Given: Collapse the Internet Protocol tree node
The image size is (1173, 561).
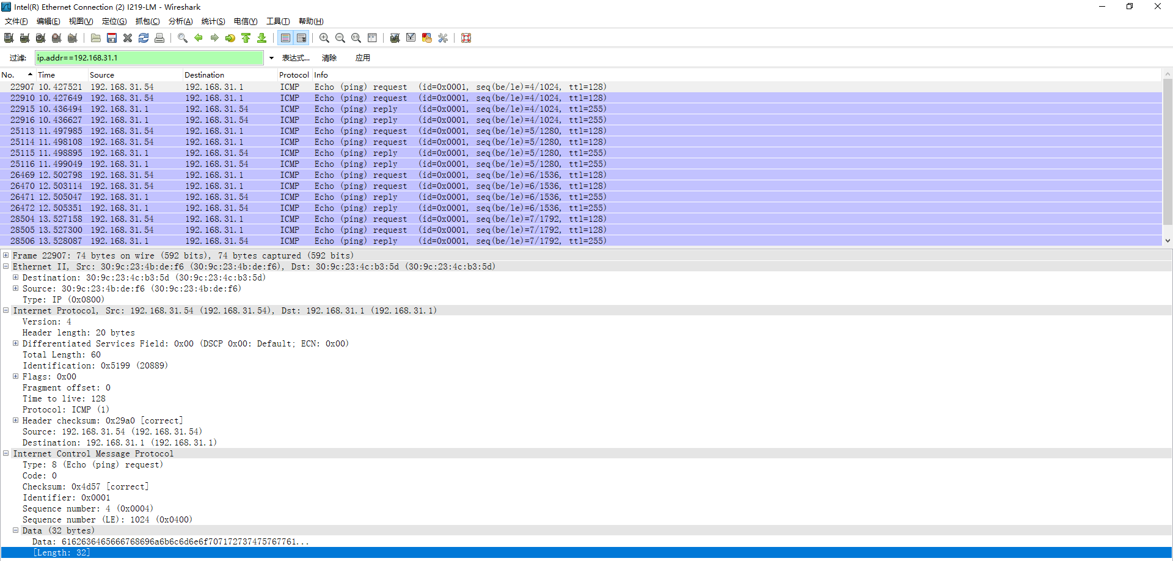Looking at the screenshot, I should coord(6,310).
